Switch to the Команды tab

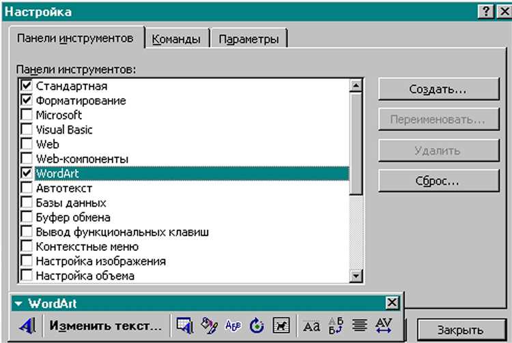(x=176, y=39)
